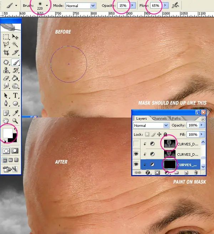Screen dimensions: 214x234
Task: Open the brush Mode dropdown
Action: [x=93, y=6]
